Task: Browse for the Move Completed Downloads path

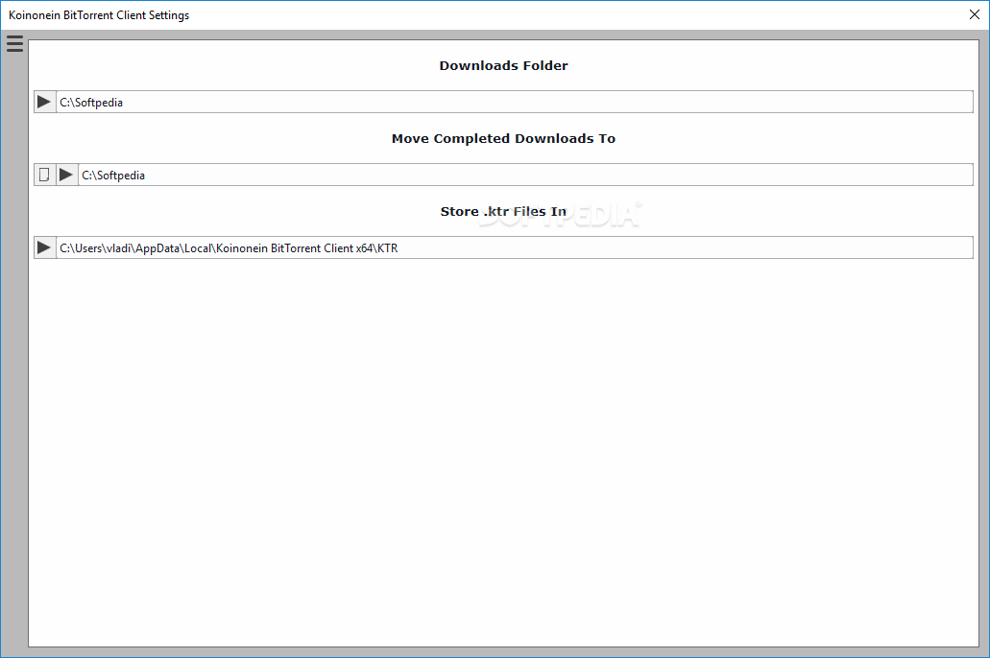Action: [66, 175]
